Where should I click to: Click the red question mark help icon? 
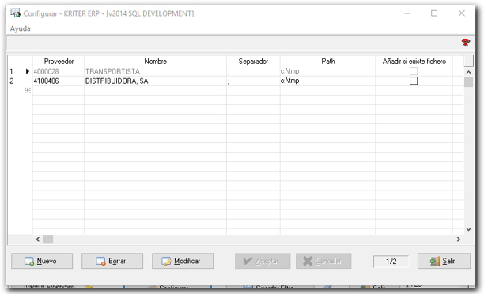click(466, 42)
